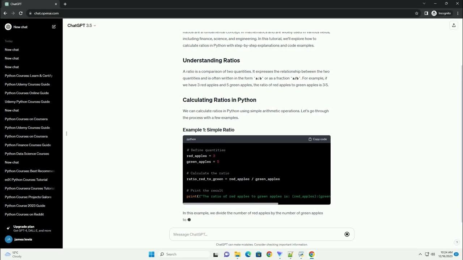Viewport: 463px width, 260px height.
Task: Open the notification badge showing 22
Action: click(456, 254)
